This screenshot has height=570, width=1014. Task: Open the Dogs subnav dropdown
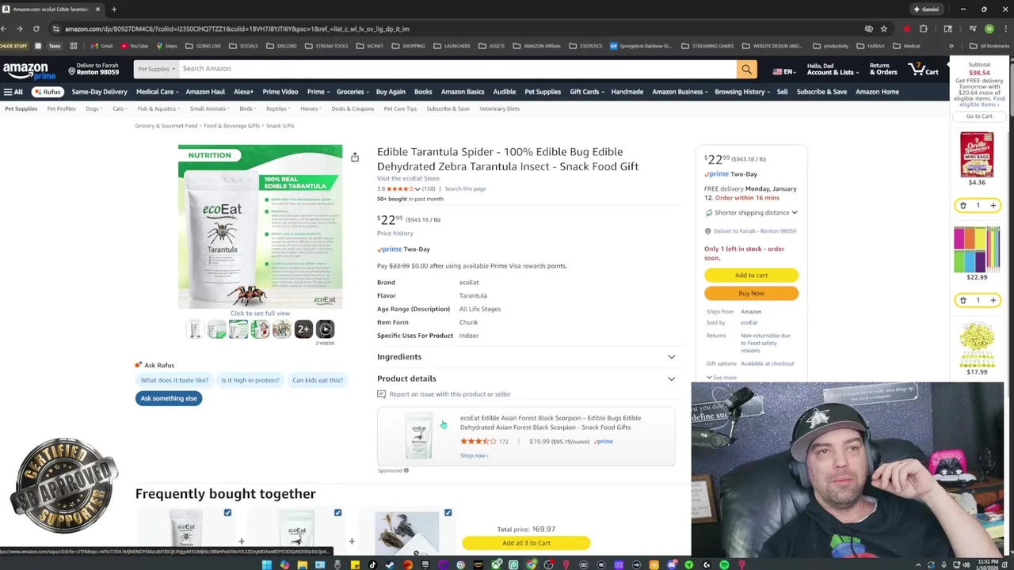[93, 108]
